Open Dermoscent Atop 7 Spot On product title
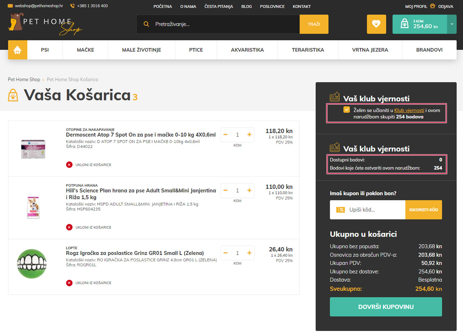Screen dimensions: 463x332 141,135
